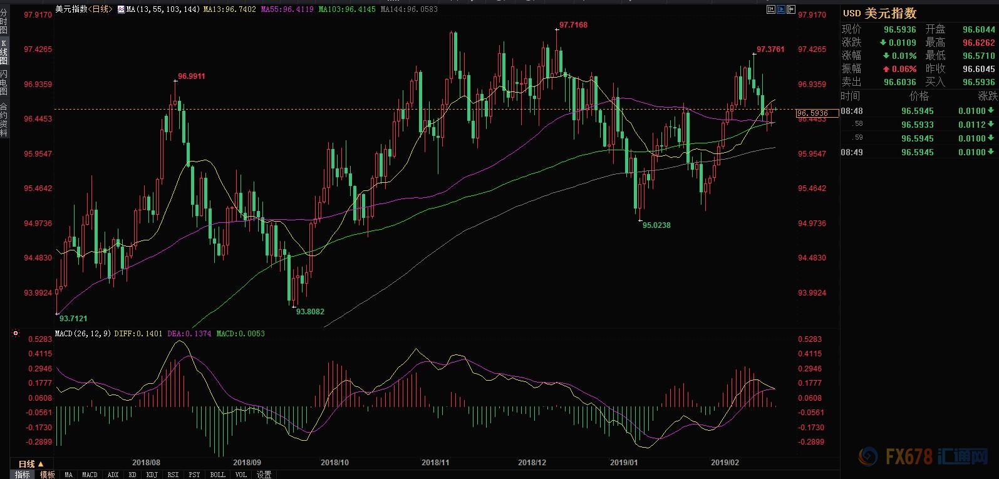Open the 设置 settings button

coord(264,475)
